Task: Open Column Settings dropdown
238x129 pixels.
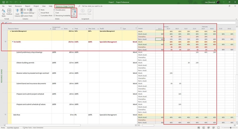Action: (28, 13)
